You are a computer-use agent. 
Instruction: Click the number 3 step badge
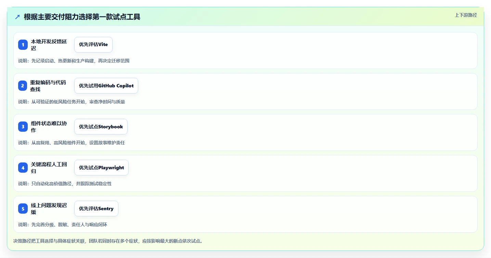23,127
